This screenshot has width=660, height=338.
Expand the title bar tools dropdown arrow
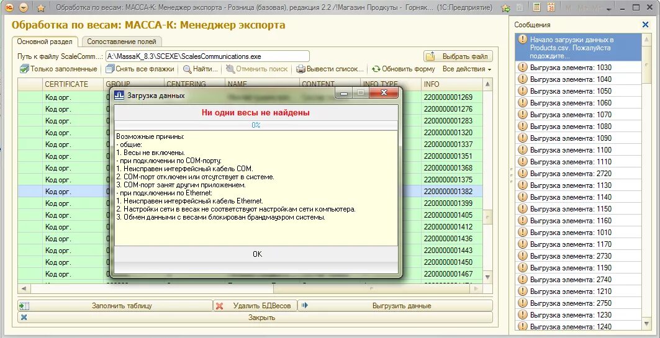(x=609, y=9)
